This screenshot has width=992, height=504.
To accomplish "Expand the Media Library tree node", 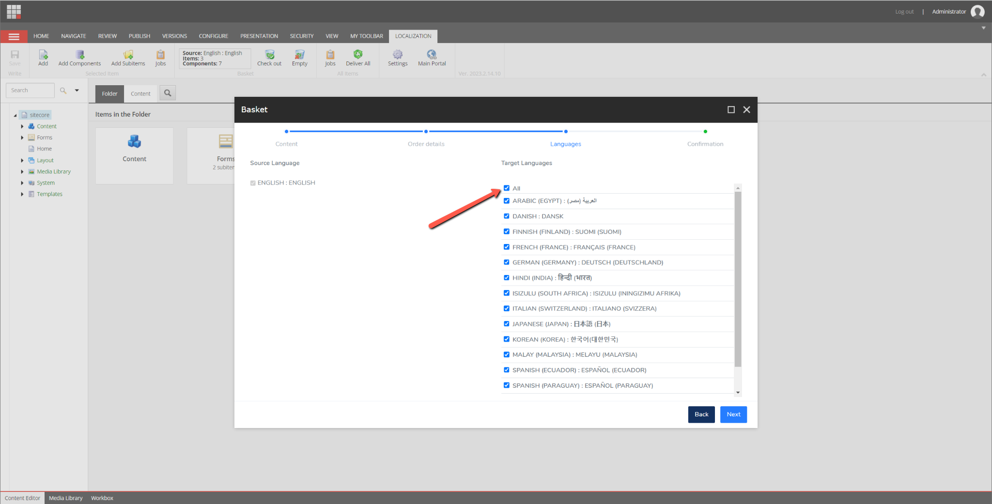I will click(x=22, y=171).
